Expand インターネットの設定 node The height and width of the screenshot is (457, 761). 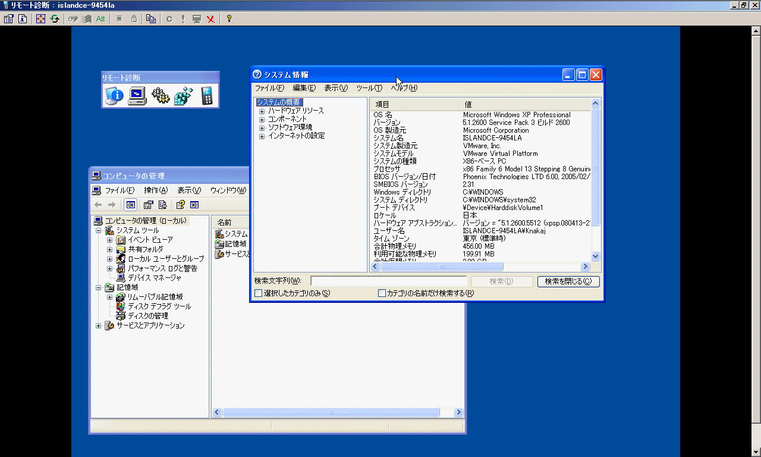pyautogui.click(x=262, y=136)
